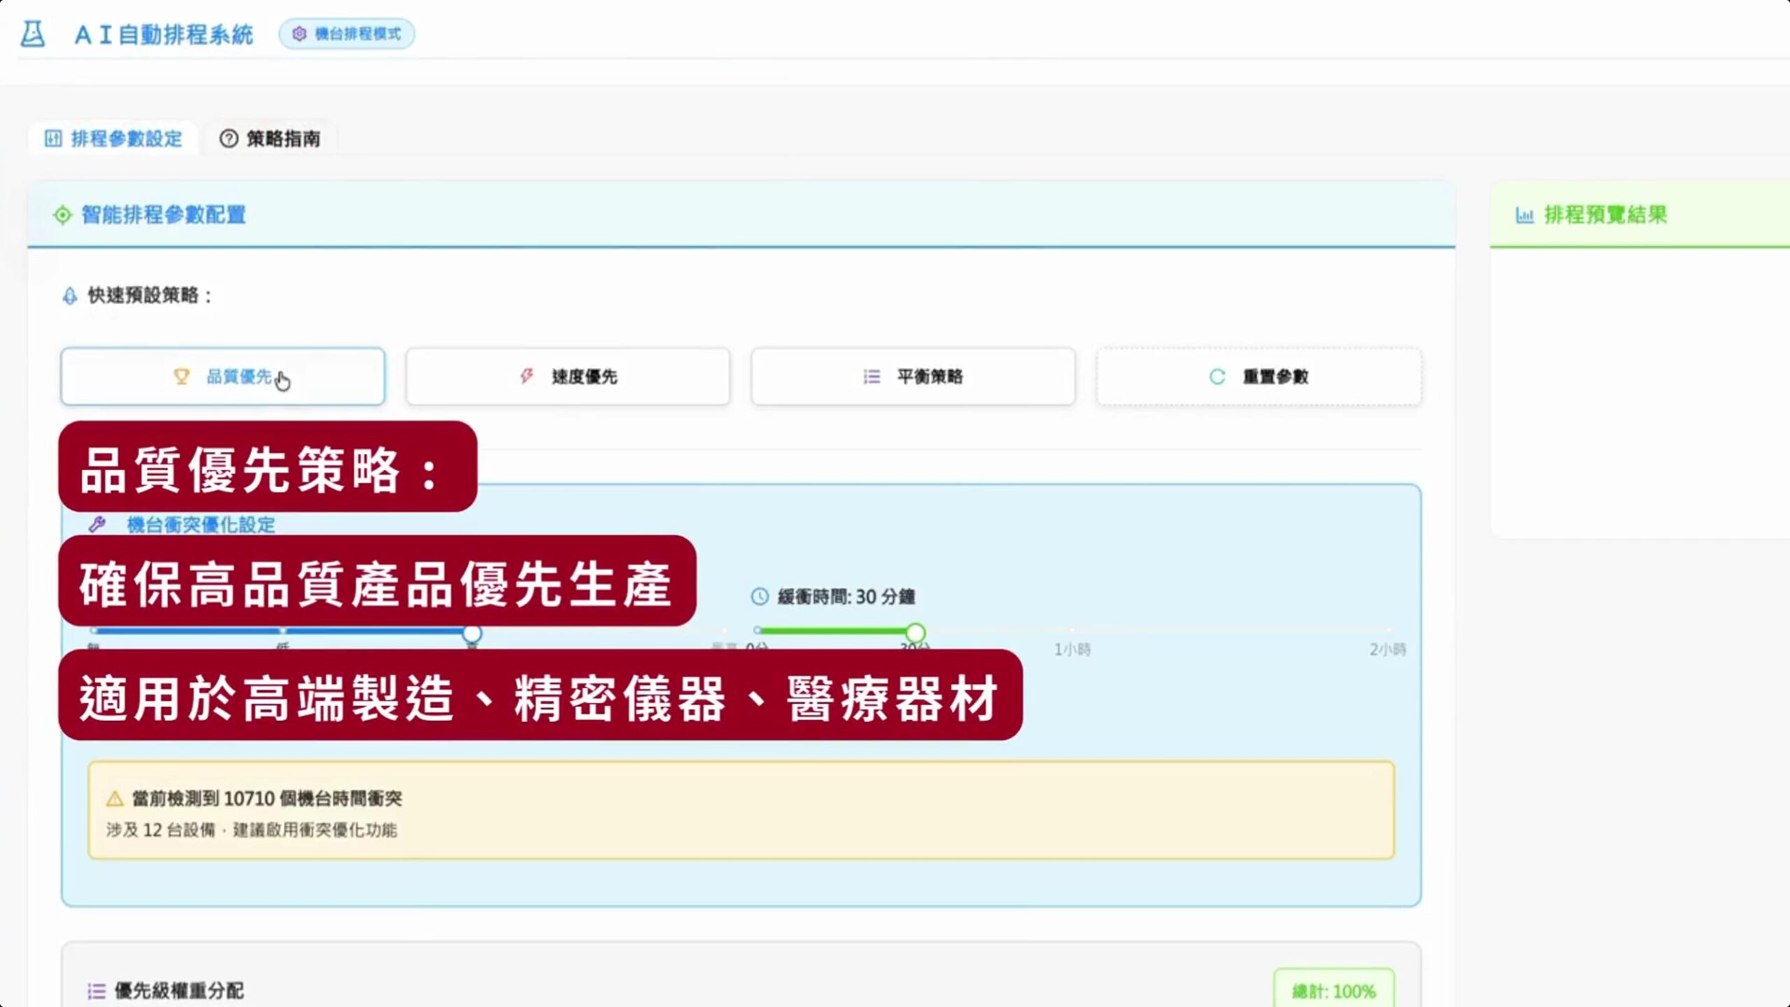Open the 策略指南 tab
The image size is (1790, 1007).
click(270, 138)
